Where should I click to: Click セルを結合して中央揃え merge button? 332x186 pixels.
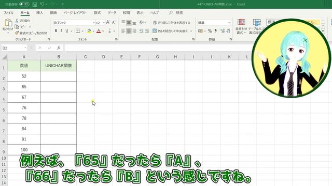tap(170, 31)
